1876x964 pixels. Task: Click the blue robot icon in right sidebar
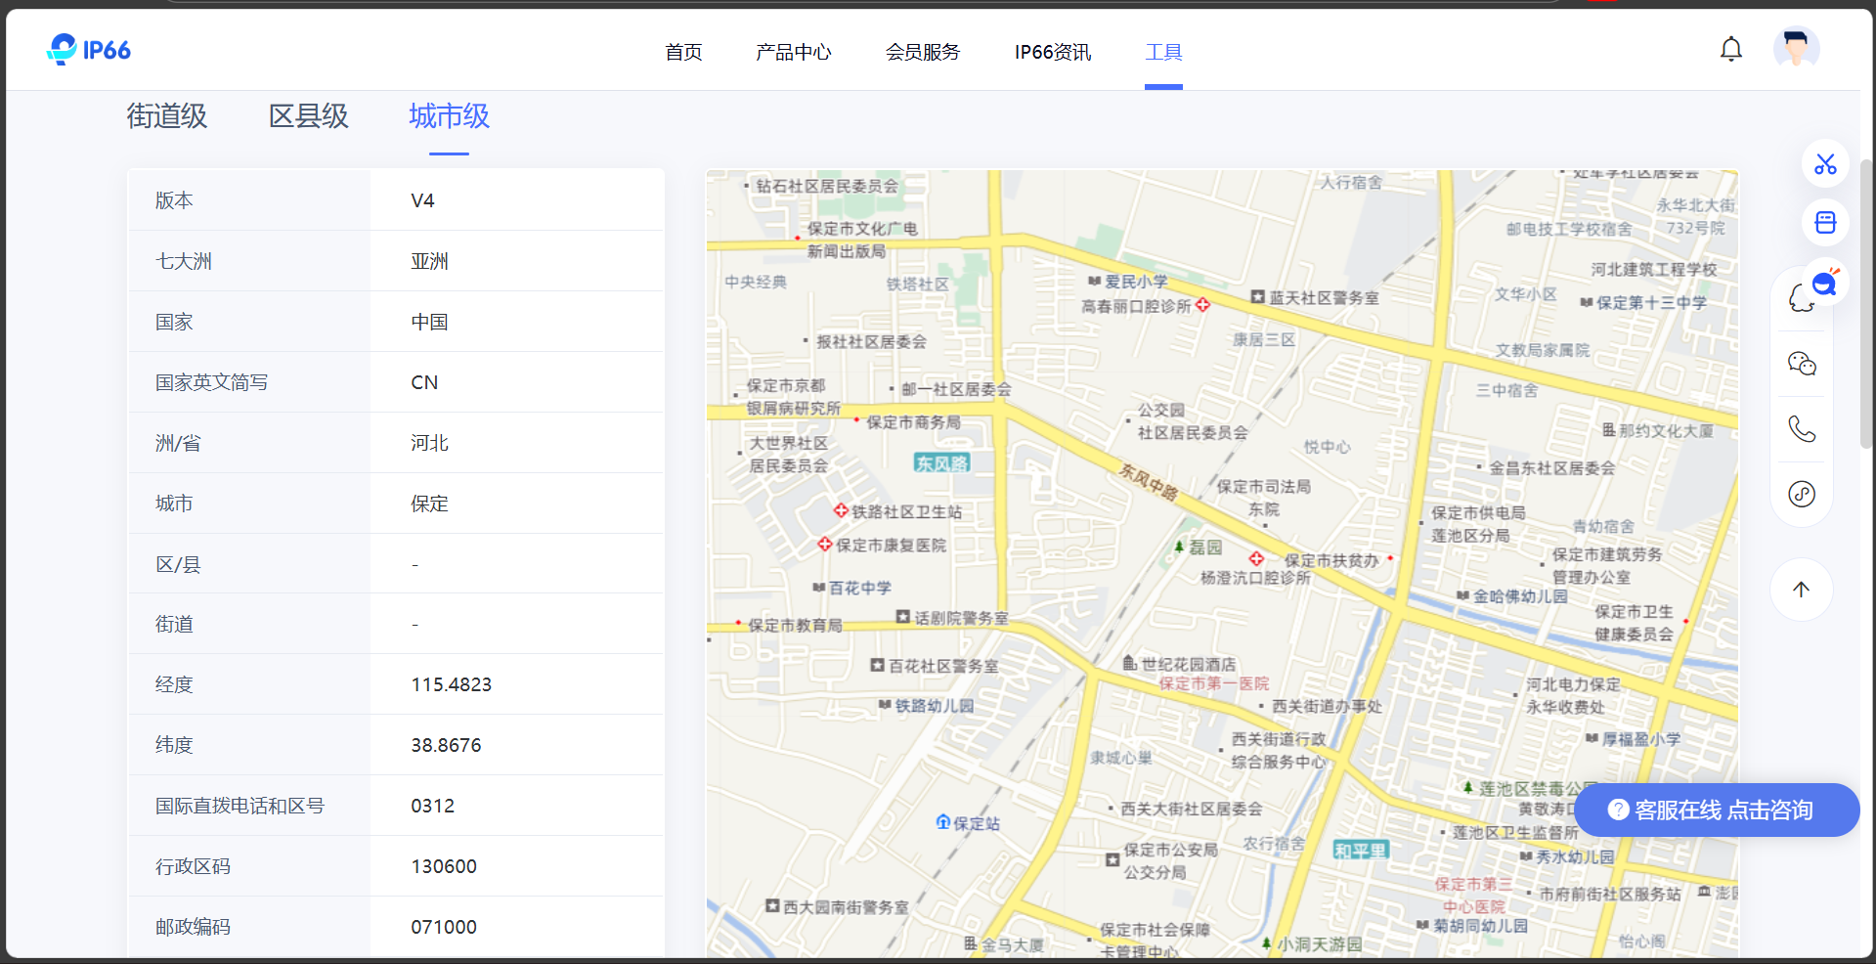1824,222
